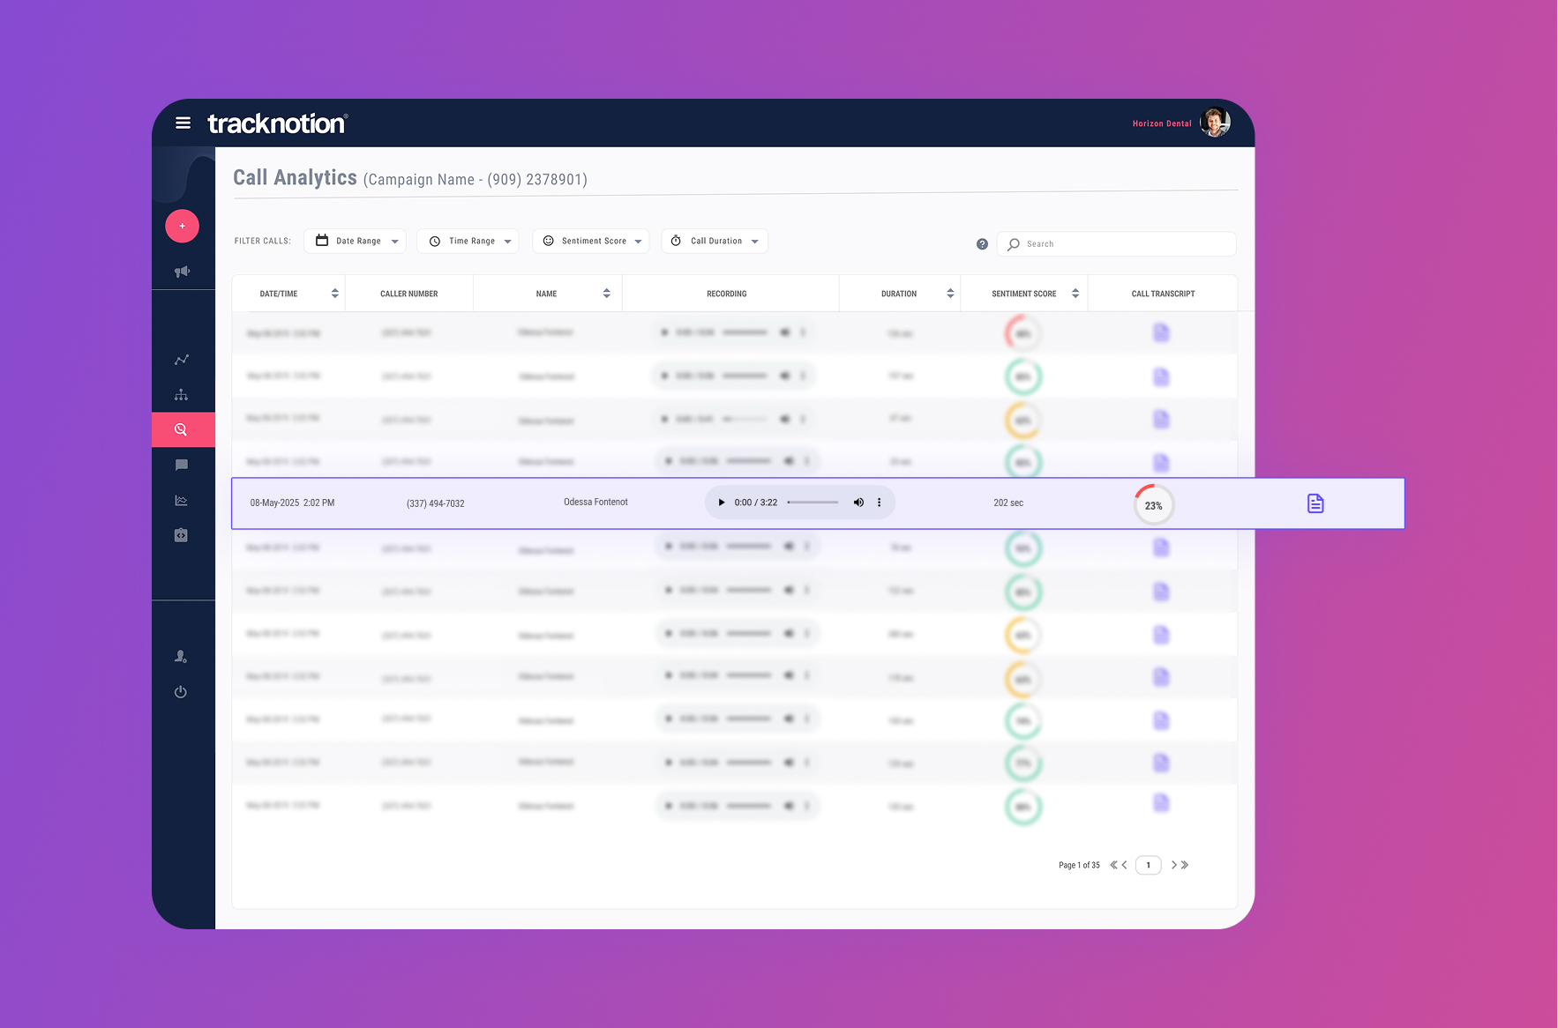1558x1028 pixels.
Task: Click the tracknotion logo
Action: click(x=277, y=123)
